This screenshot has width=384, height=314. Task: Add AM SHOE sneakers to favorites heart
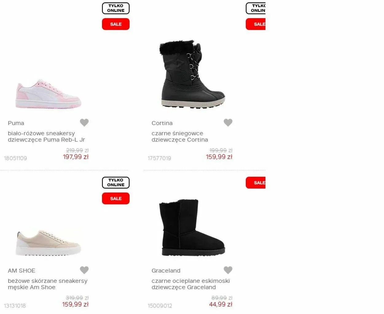84,270
